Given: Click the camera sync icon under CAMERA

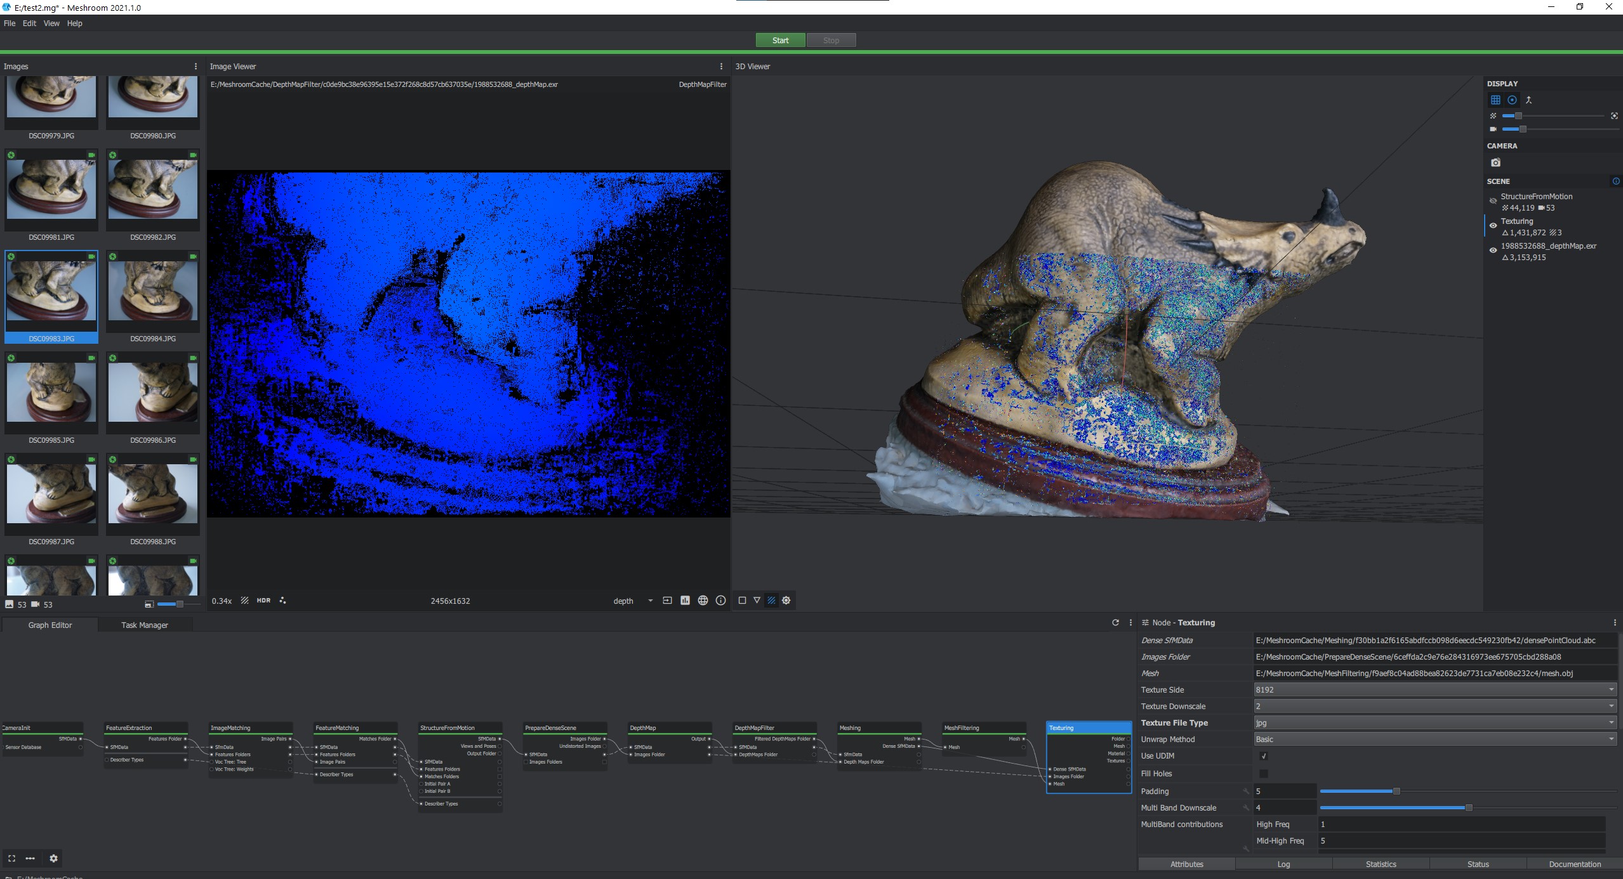Looking at the screenshot, I should (x=1495, y=163).
